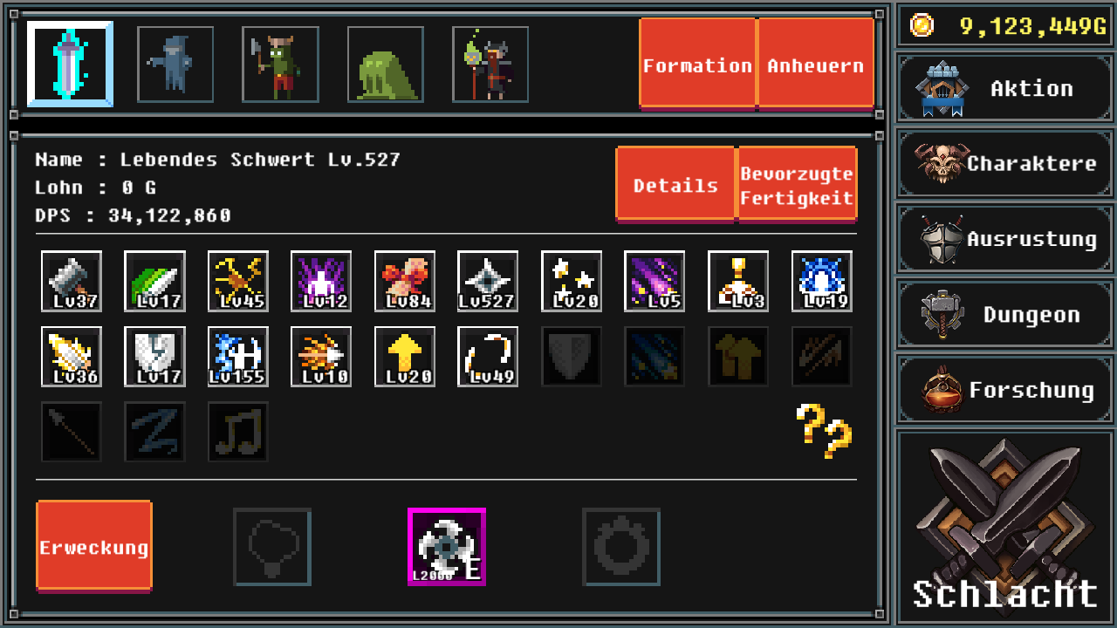Click the equipped L2000 shuriken item slot

point(447,547)
